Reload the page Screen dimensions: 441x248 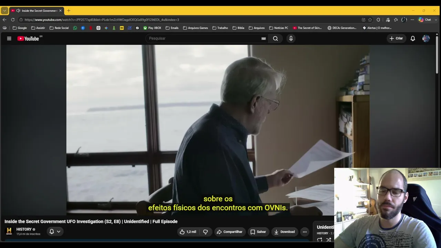pyautogui.click(x=13, y=20)
